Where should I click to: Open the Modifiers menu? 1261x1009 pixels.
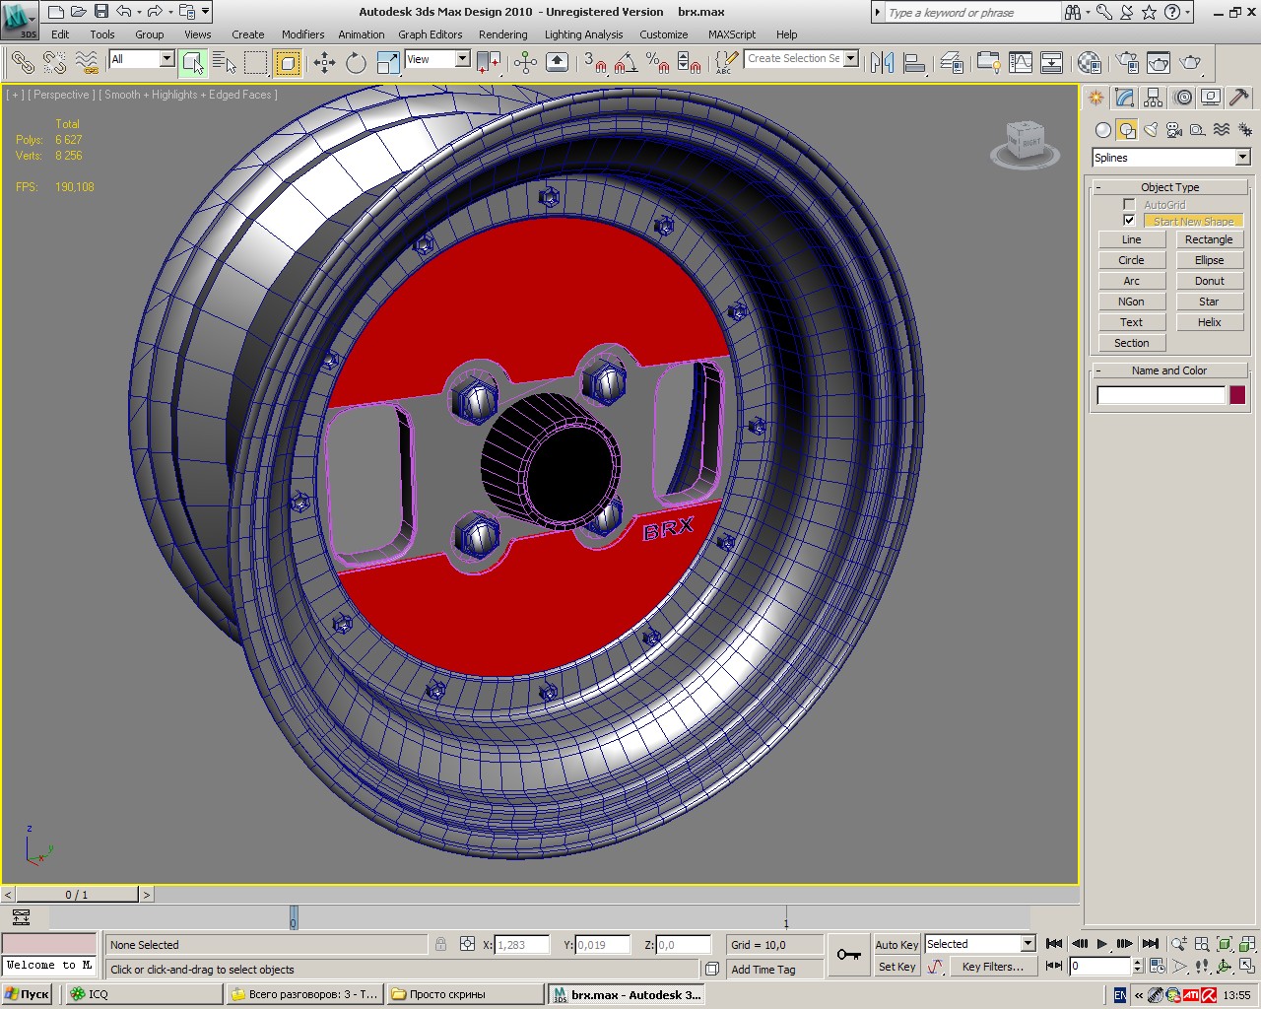click(x=302, y=34)
